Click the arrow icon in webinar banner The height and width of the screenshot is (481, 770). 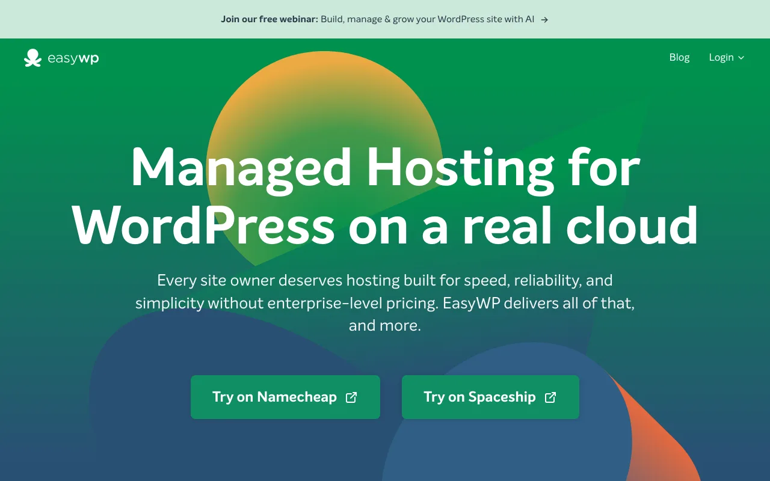[544, 19]
